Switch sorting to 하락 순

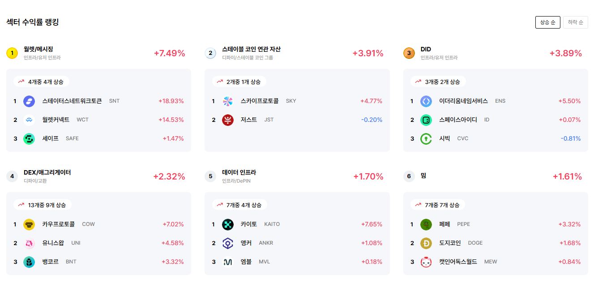[576, 22]
